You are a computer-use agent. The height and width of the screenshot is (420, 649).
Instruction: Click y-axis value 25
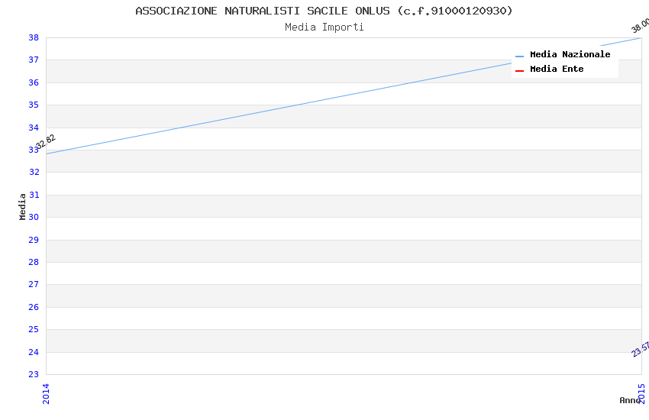(34, 329)
